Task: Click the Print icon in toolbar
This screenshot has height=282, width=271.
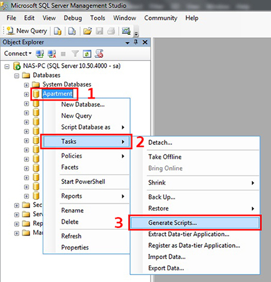Action: point(111,31)
